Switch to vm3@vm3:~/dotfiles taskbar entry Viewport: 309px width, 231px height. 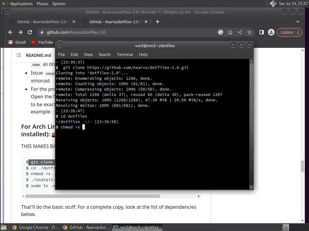pyautogui.click(x=137, y=227)
